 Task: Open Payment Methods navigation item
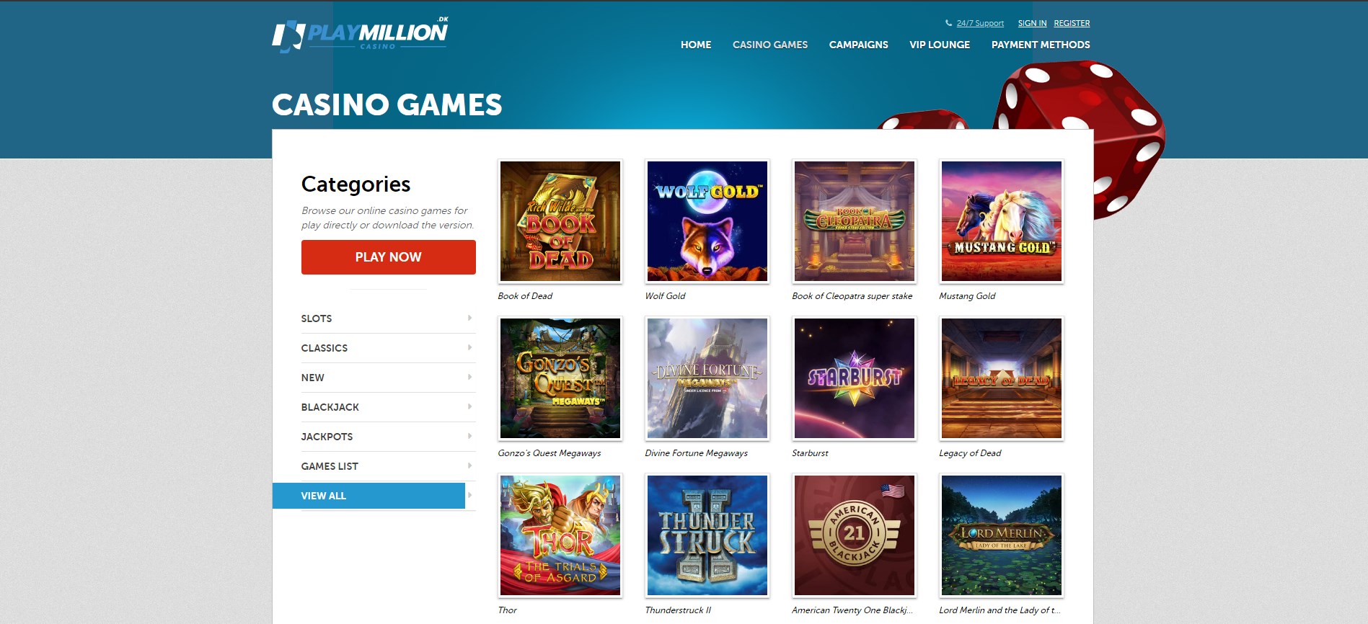[1041, 45]
